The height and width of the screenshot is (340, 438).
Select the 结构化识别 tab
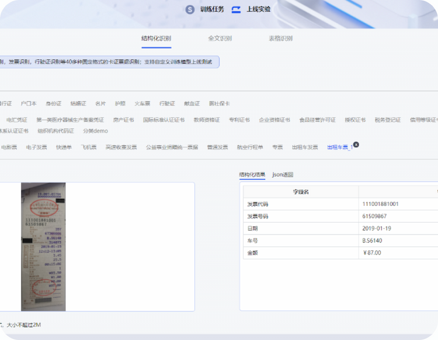pyautogui.click(x=156, y=38)
